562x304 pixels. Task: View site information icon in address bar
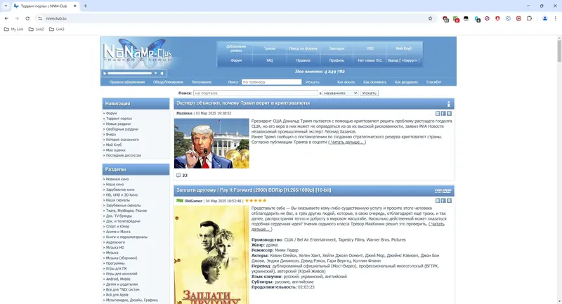pyautogui.click(x=40, y=19)
